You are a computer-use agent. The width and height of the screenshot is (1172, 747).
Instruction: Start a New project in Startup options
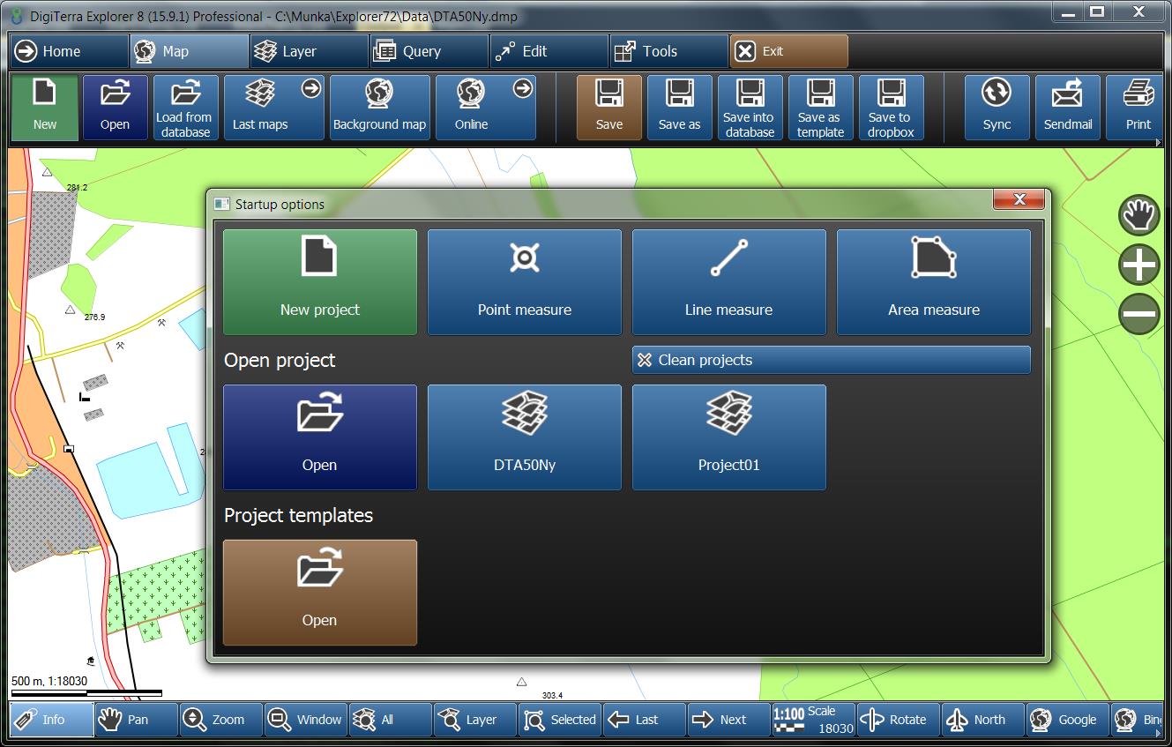pos(320,282)
